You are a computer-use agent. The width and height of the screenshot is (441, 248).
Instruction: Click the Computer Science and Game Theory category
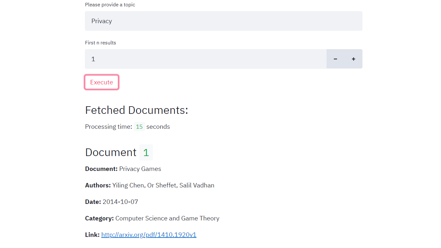pos(167,218)
